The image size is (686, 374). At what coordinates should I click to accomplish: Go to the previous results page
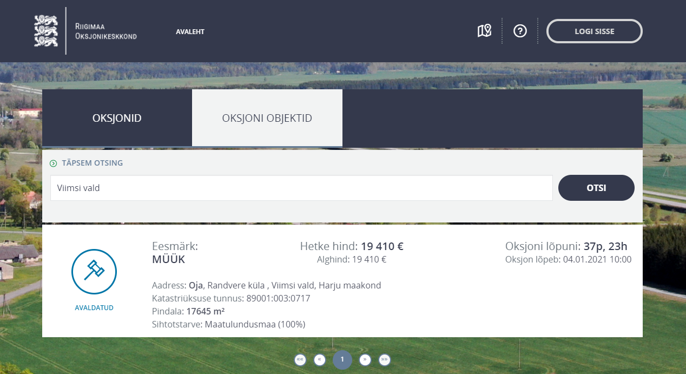tap(320, 359)
